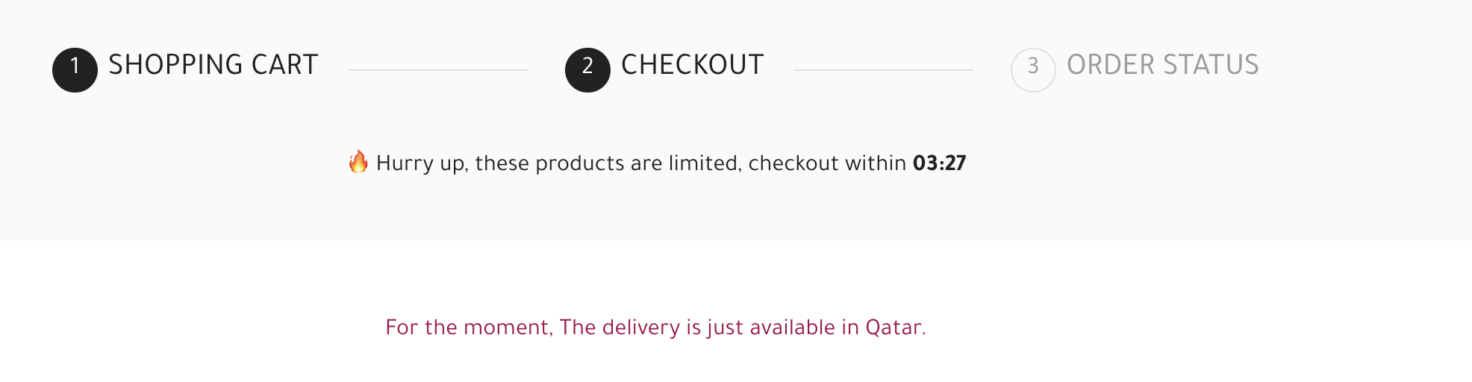Screen dimensions: 1472x382
Task: Open the Order Status step label
Action: 1163,65
